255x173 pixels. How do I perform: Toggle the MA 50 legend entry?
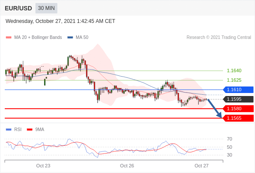(78, 38)
